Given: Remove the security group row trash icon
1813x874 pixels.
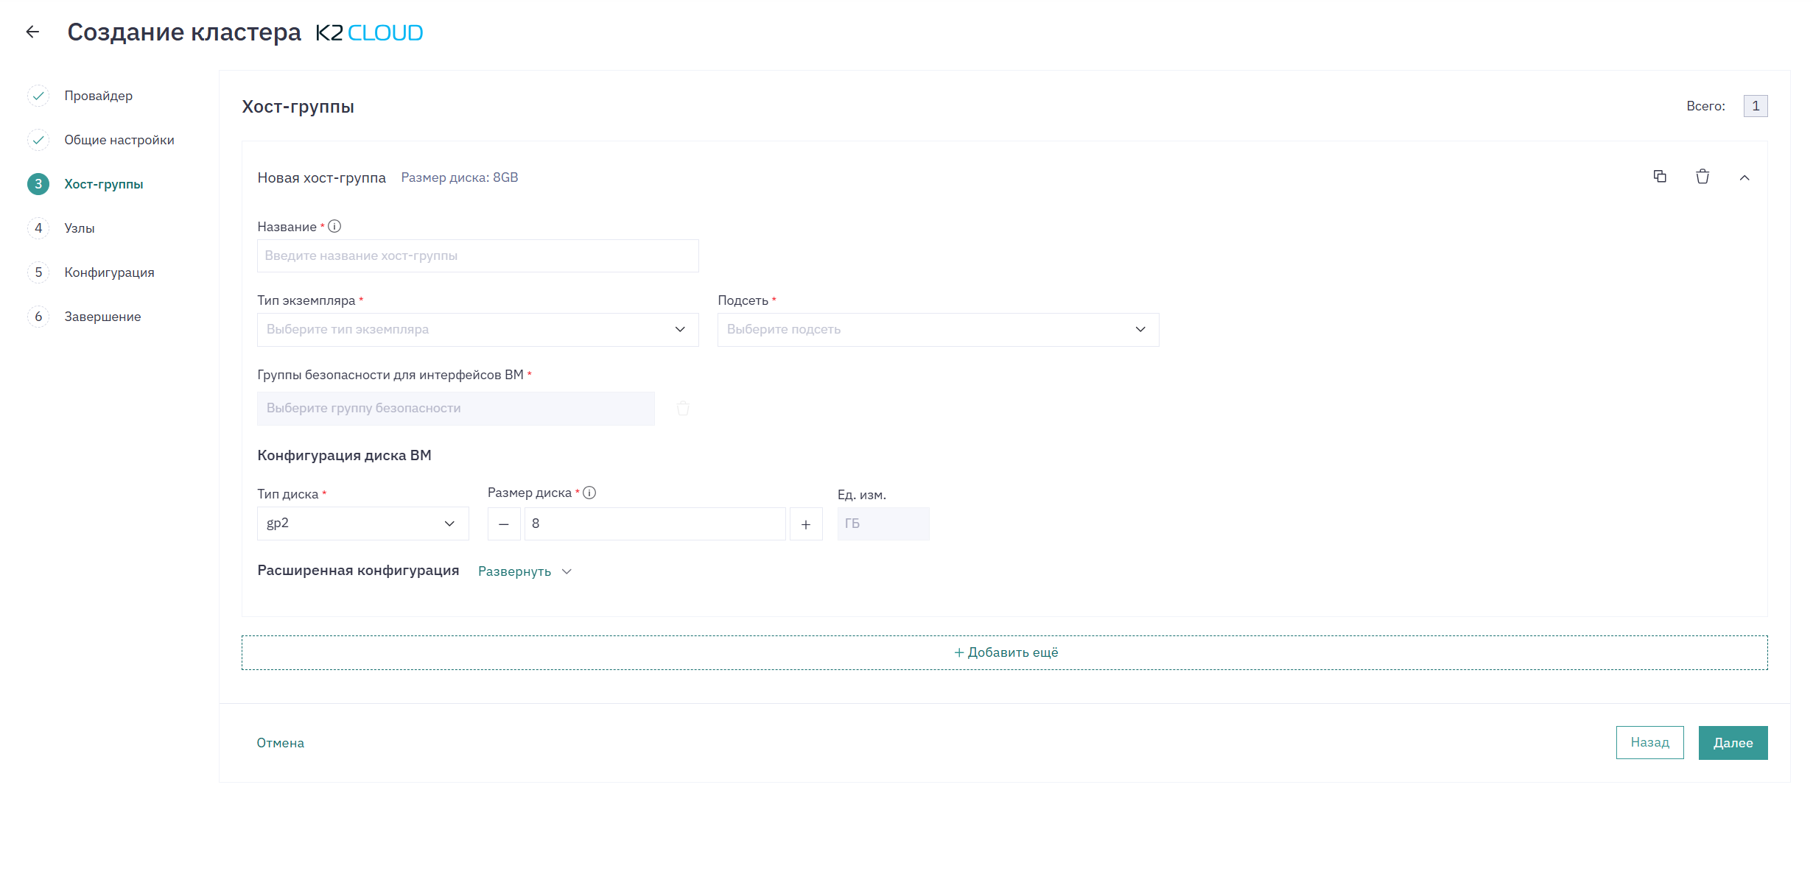Looking at the screenshot, I should [683, 408].
